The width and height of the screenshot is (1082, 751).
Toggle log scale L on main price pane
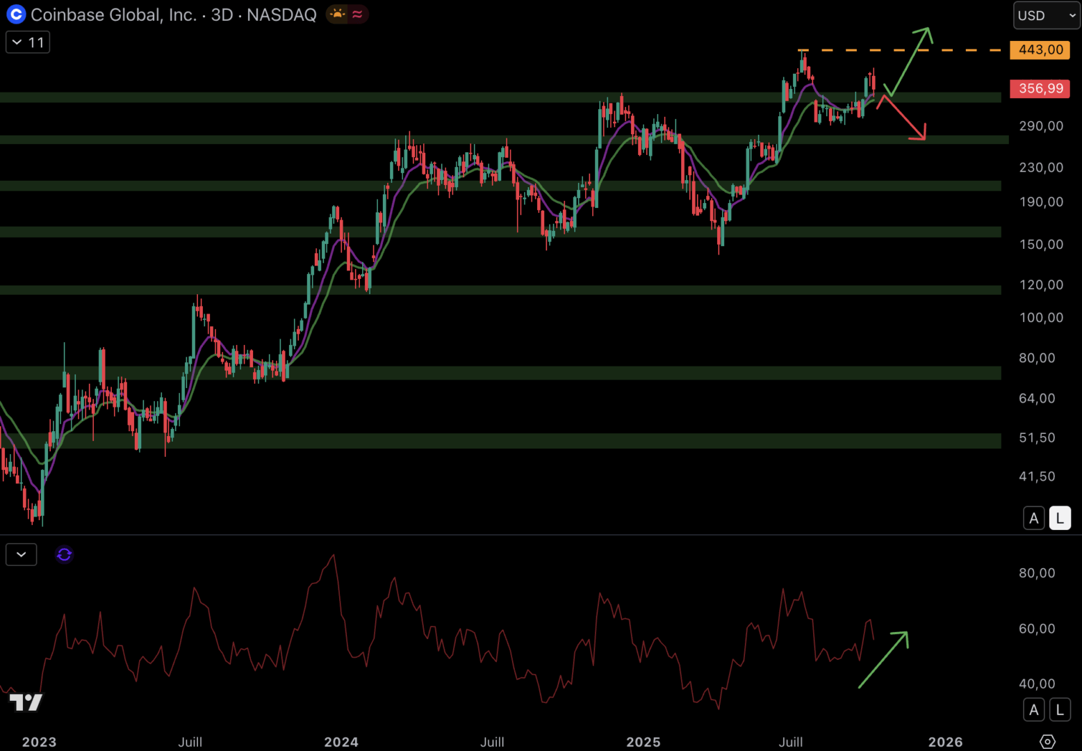pos(1059,518)
